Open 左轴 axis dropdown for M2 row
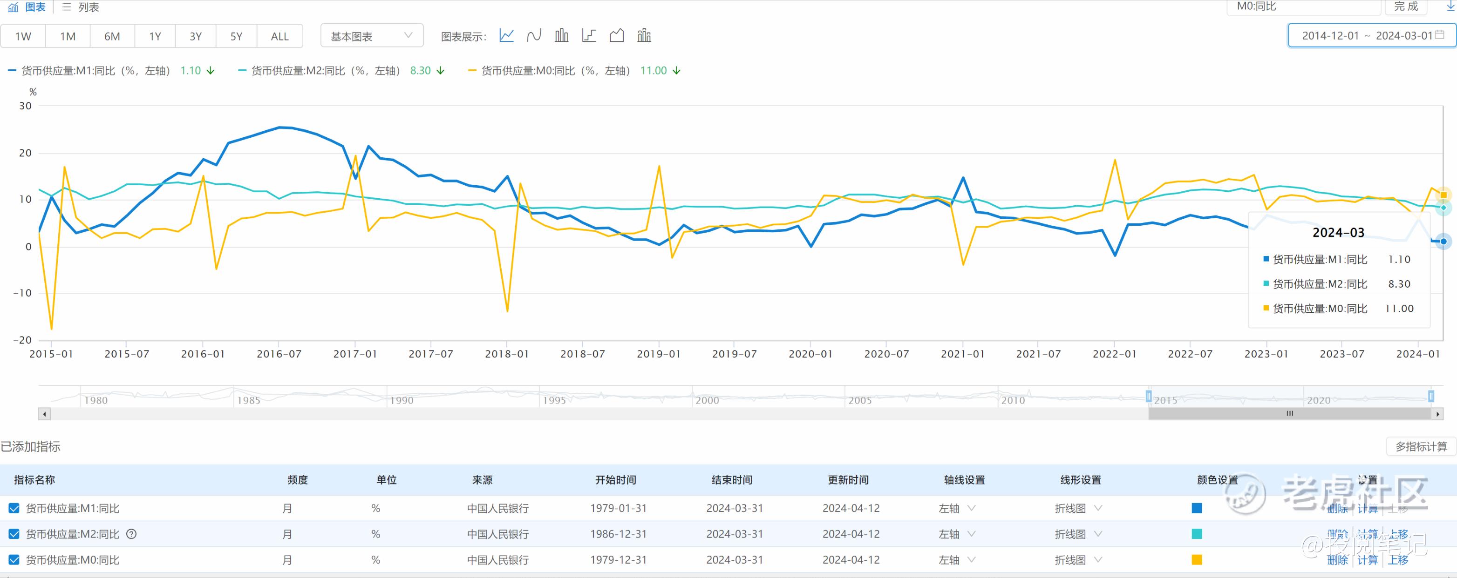This screenshot has width=1457, height=578. 957,534
